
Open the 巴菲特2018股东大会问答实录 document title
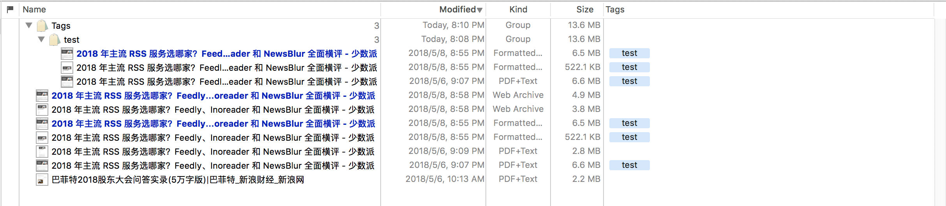pos(178,180)
